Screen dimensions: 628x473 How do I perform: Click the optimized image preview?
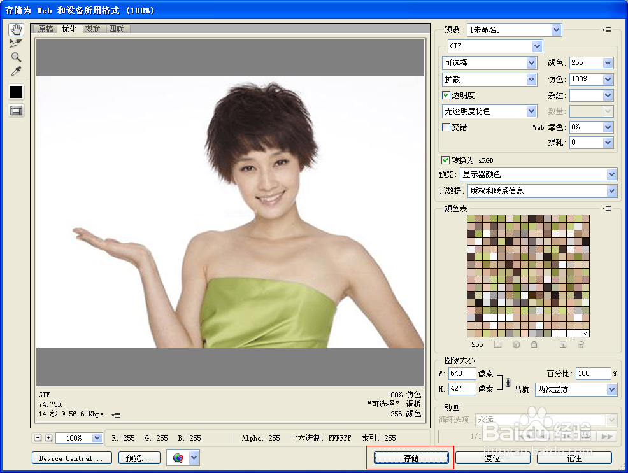click(x=230, y=213)
